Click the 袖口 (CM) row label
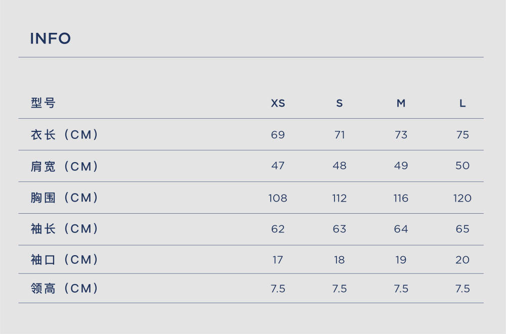Image resolution: width=506 pixels, height=334 pixels. [x=65, y=260]
